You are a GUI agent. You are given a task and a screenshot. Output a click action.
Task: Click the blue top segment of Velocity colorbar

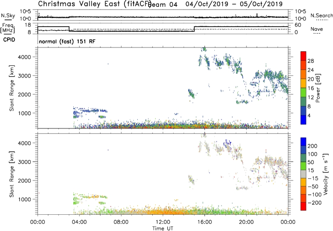pos(303,142)
